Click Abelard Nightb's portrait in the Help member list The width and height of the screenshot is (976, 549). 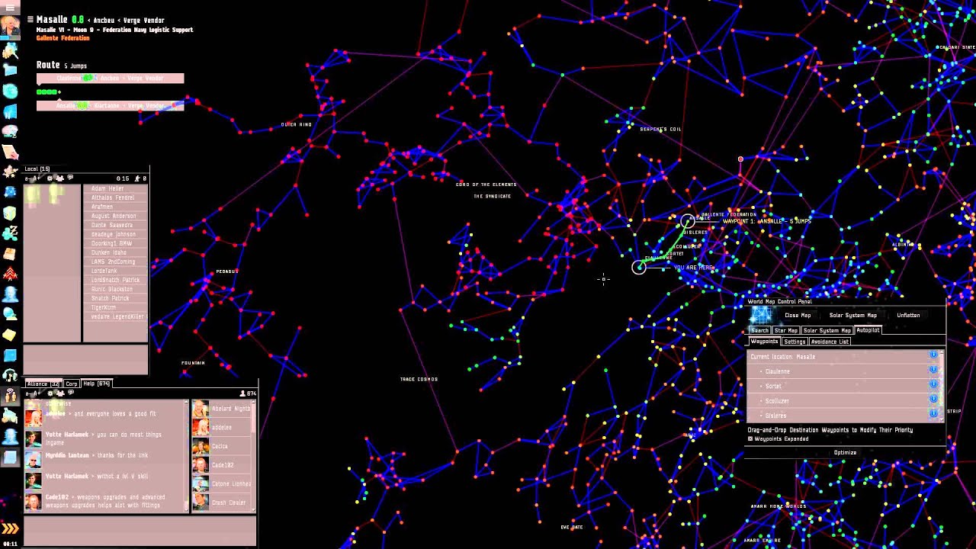click(x=200, y=409)
